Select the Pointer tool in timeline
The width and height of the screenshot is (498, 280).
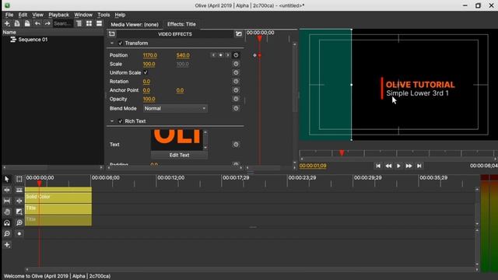click(7, 179)
